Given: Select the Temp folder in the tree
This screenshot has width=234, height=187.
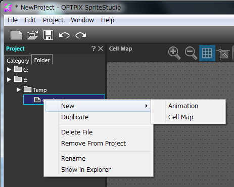Looking at the screenshot, I should click(35, 89).
